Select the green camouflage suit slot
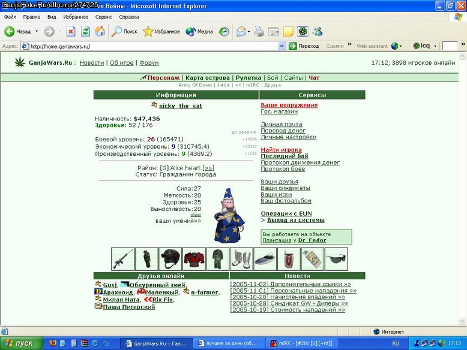 (x=218, y=259)
